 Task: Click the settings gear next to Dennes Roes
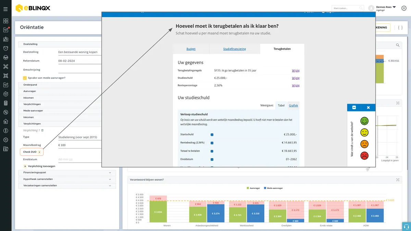click(x=404, y=8)
